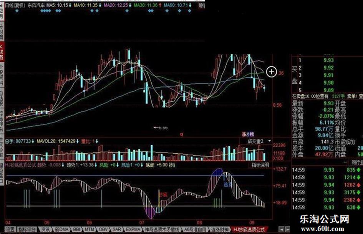
Task: Click buy level 3 price 9.91
Action: (x=328, y=75)
